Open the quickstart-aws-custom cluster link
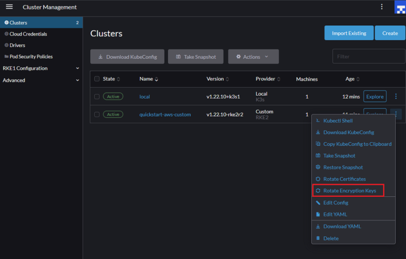 click(x=165, y=114)
